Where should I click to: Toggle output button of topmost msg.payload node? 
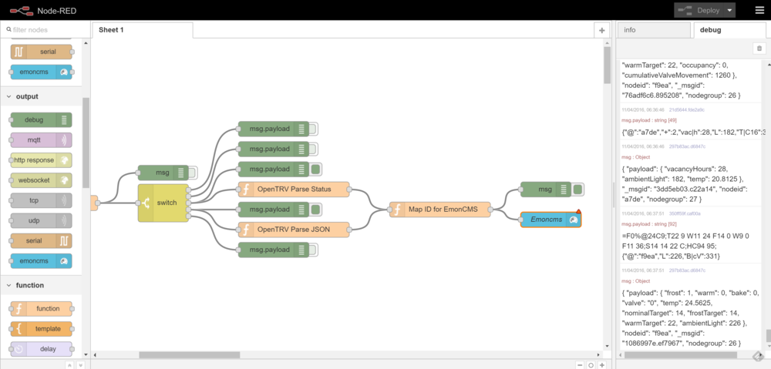coord(313,129)
